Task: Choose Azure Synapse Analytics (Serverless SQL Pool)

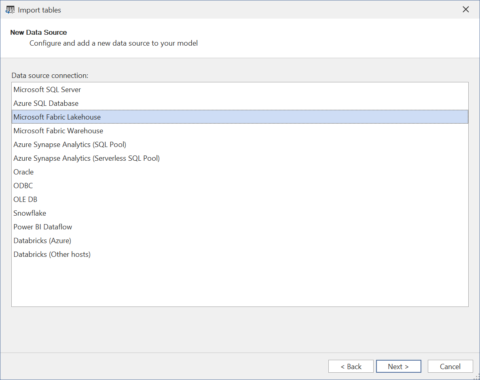Action: (240, 158)
